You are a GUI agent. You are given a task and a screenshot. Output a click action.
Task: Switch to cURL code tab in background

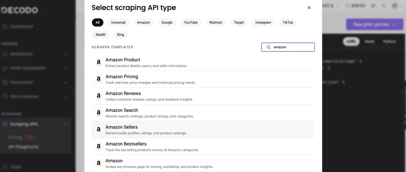352,41
